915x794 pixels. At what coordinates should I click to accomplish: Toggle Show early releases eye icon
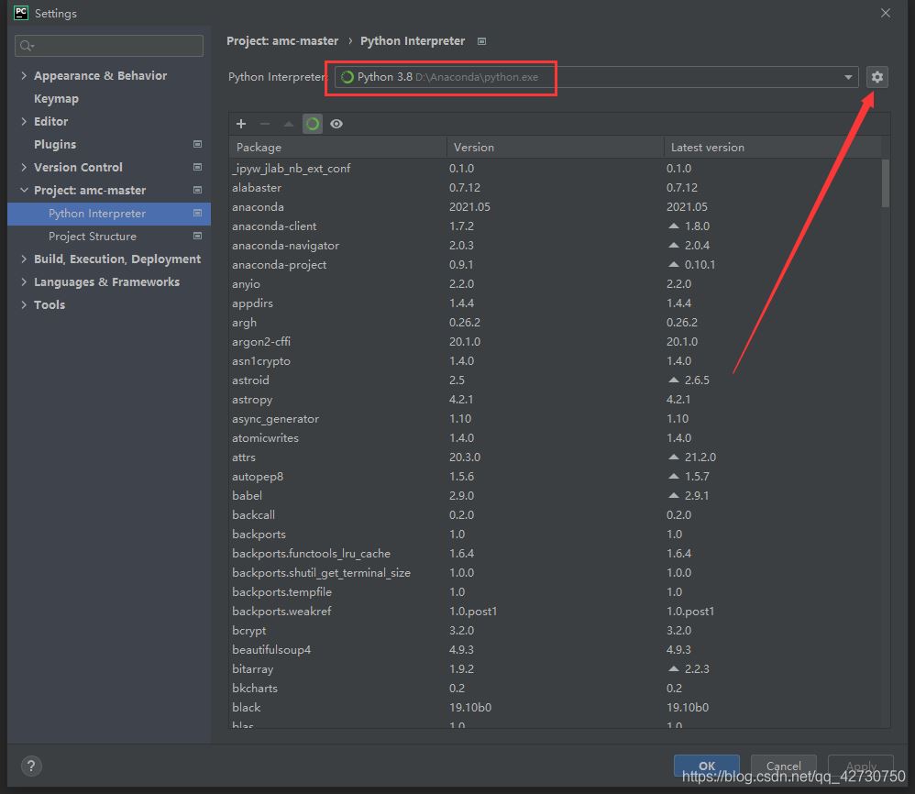point(336,124)
